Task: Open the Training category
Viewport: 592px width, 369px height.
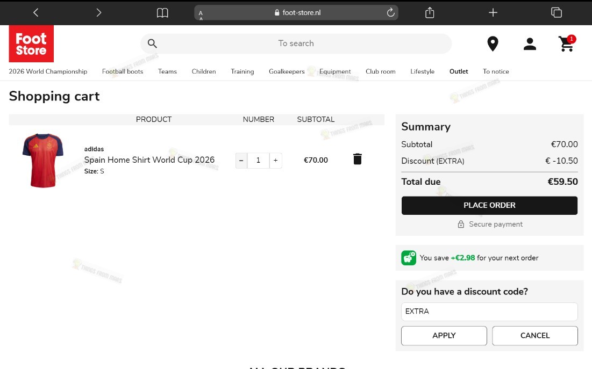Action: (242, 71)
